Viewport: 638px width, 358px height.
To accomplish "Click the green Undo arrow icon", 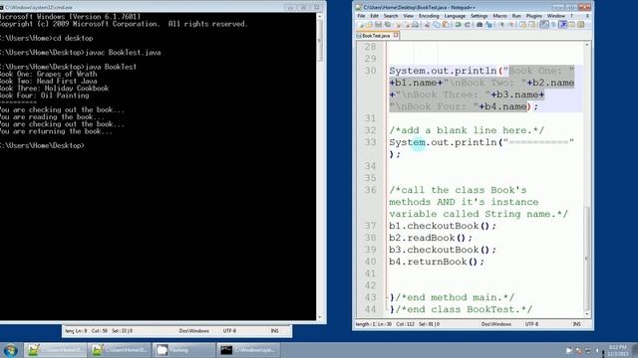I will tap(459, 25).
